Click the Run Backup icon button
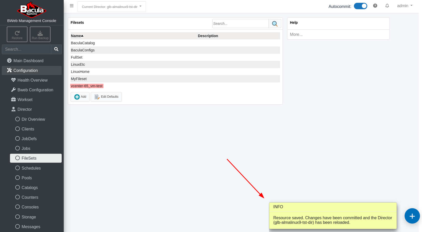Viewport: 422px width, 232px height. pyautogui.click(x=40, y=34)
